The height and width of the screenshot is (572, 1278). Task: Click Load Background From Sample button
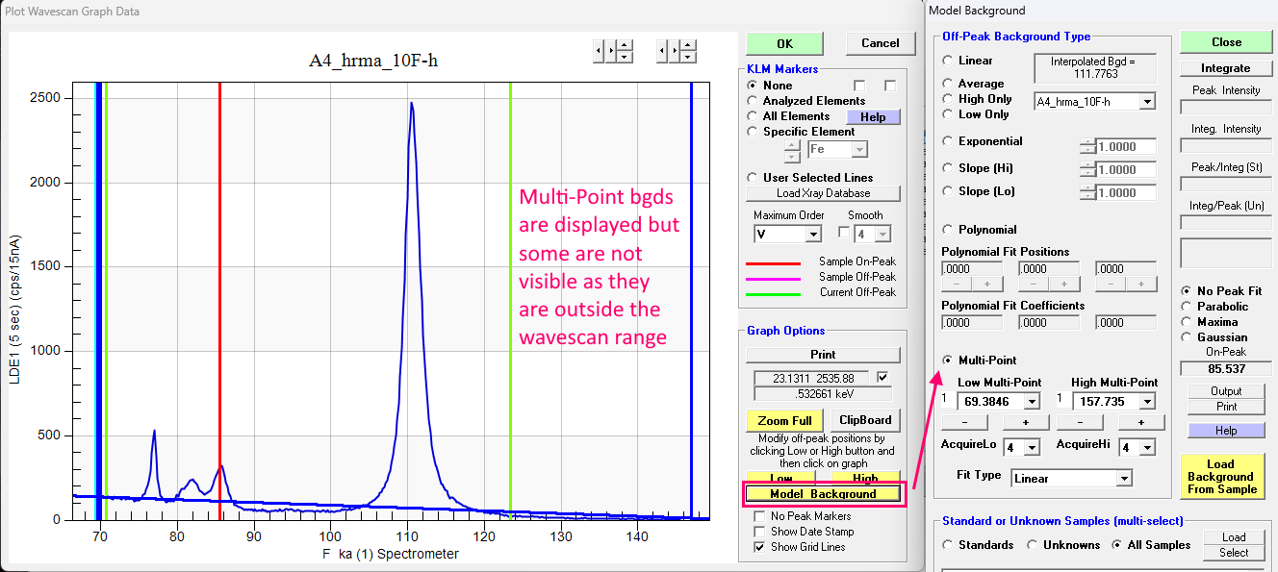(x=1220, y=477)
